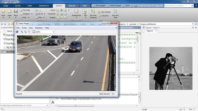Click the smart indent icon
This screenshot has width=198, height=111.
pos(58,18)
